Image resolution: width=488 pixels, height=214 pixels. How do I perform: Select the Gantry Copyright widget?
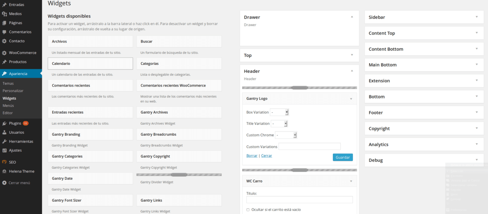pos(179,156)
